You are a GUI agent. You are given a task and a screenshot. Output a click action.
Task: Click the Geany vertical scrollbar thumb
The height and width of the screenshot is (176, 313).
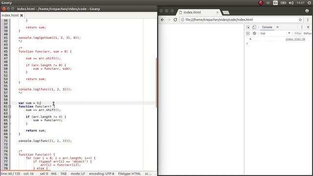(156, 83)
